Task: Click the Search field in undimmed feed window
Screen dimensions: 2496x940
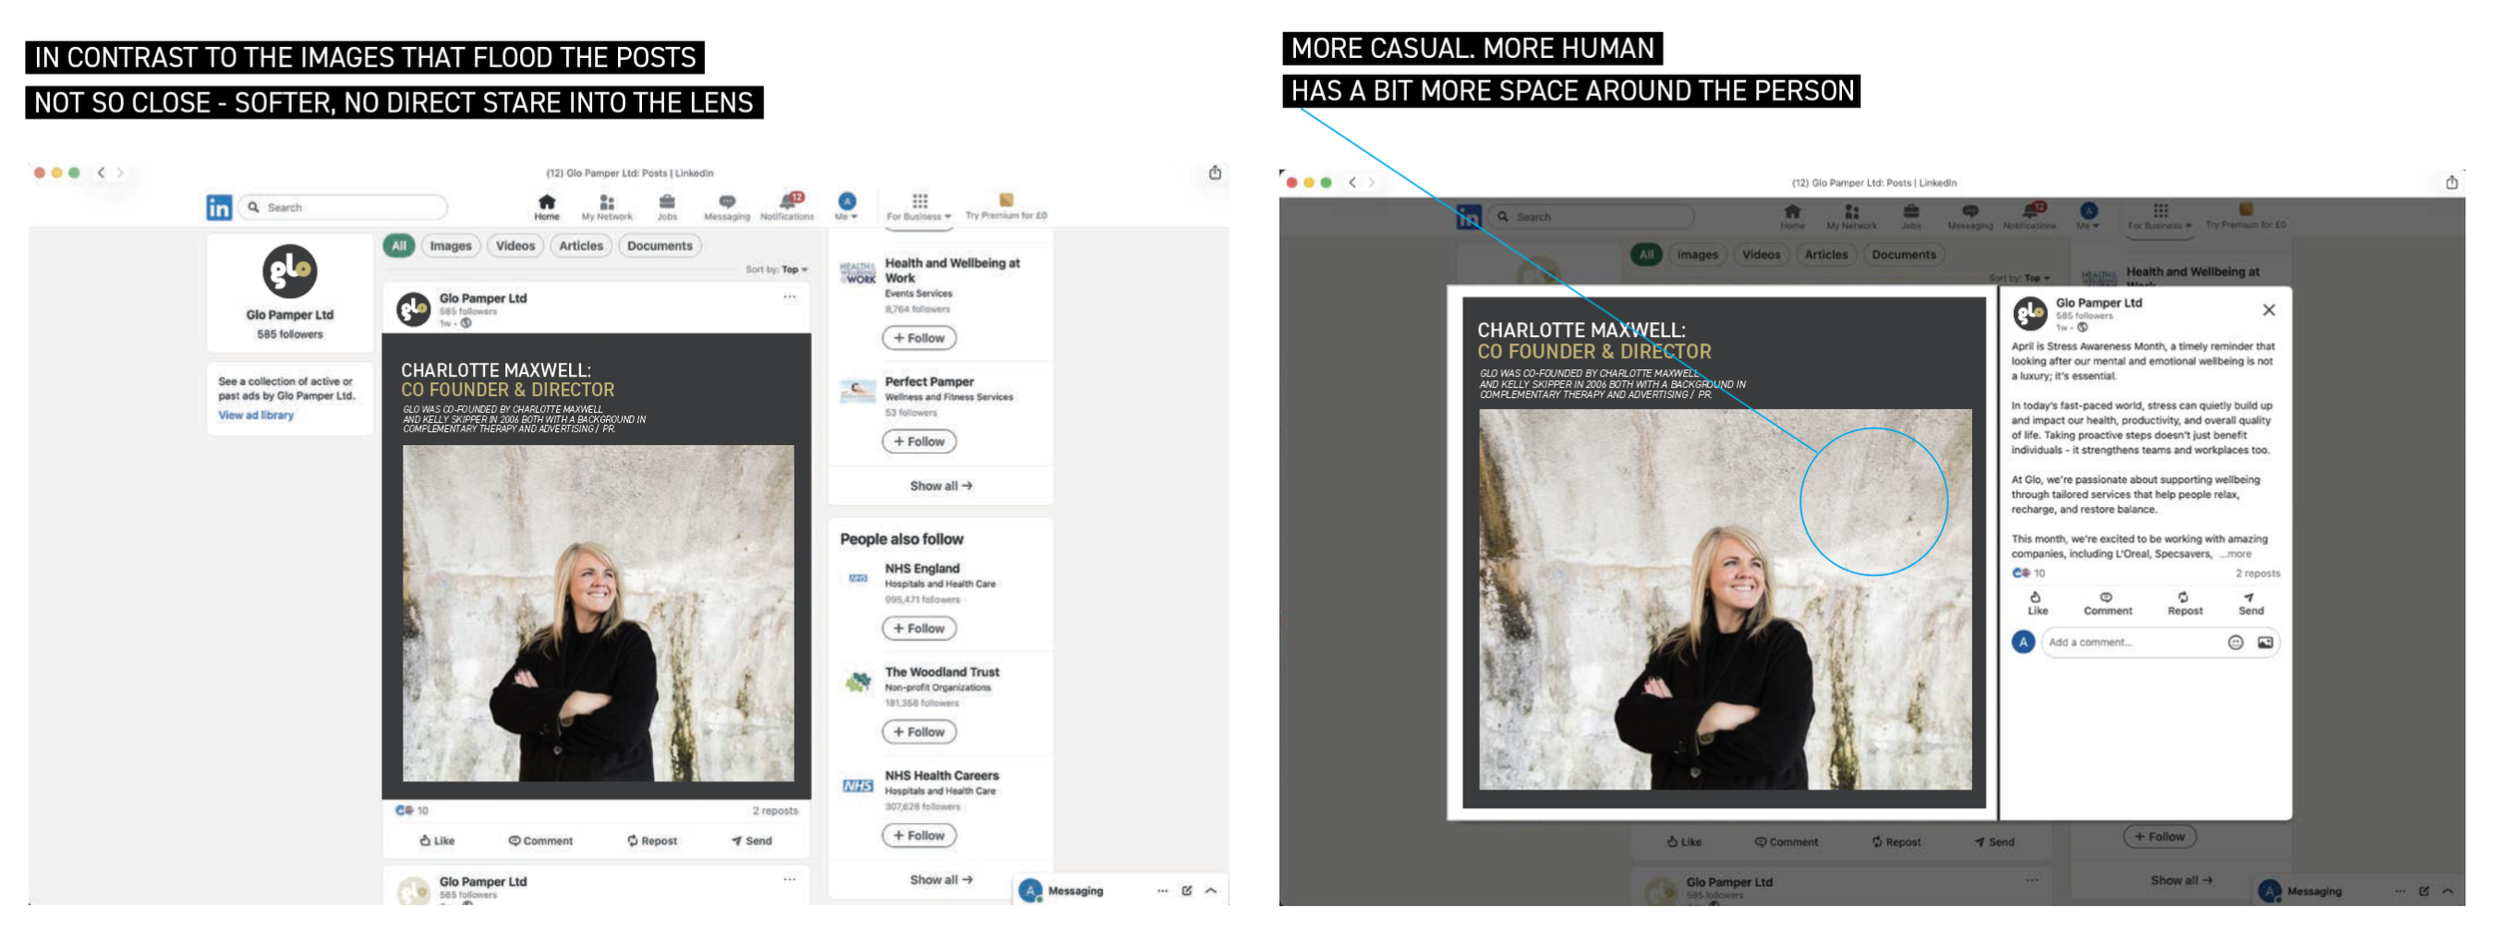Action: 343,208
